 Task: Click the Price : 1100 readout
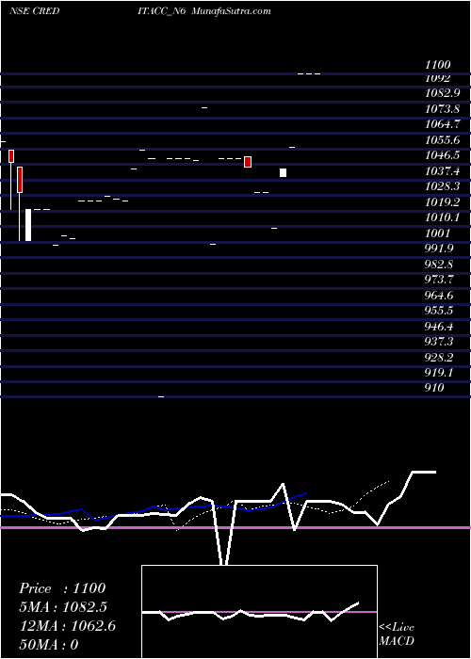pos(62,588)
